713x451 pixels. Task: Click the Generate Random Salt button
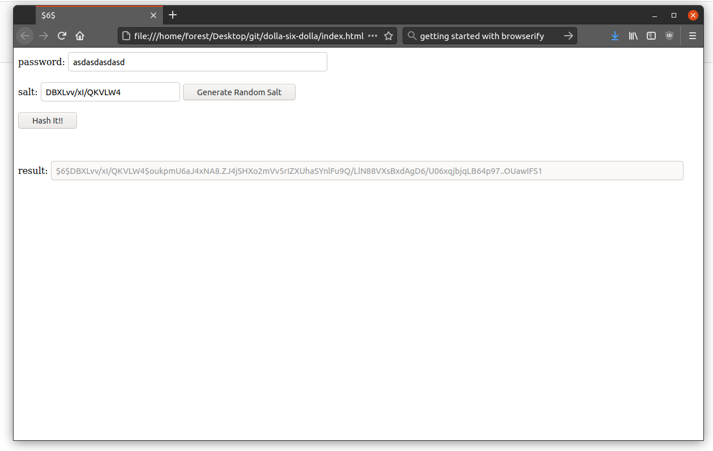click(x=239, y=92)
